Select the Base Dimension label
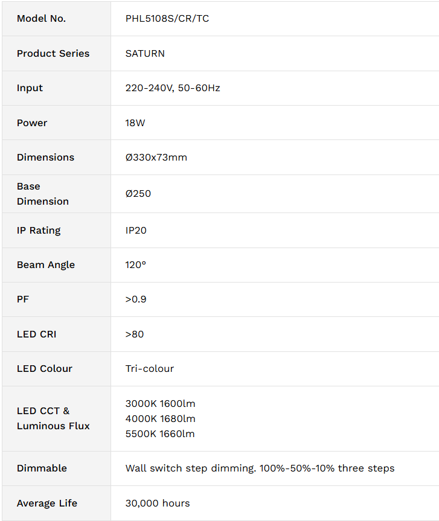Image resolution: width=439 pixels, height=521 pixels. (x=43, y=194)
